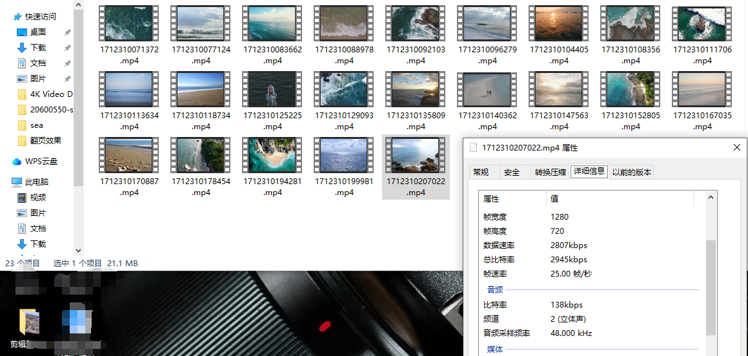Click the 文档 document icon under Quick Access
Screen dimensions: 748x356
22,63
